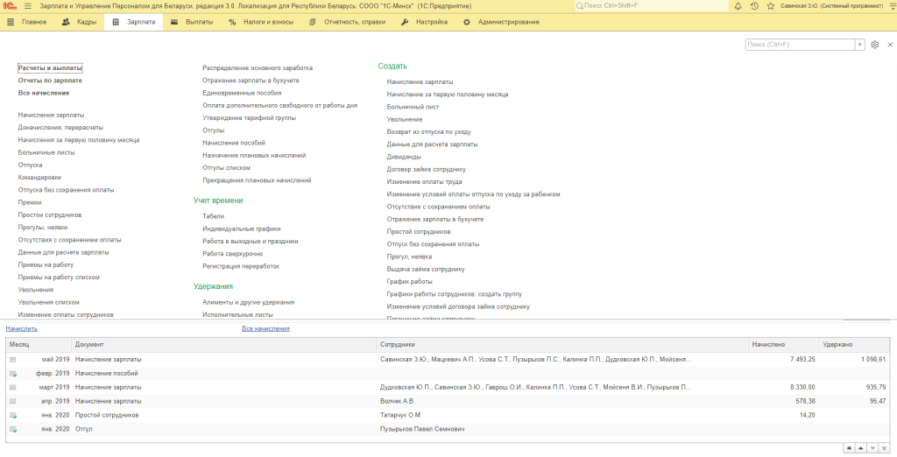The width and height of the screenshot is (897, 457).
Task: Click the Начислить link
Action: pos(22,328)
